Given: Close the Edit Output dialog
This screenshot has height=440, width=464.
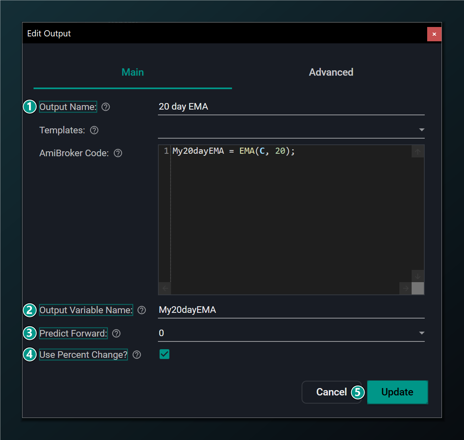Looking at the screenshot, I should coord(434,34).
